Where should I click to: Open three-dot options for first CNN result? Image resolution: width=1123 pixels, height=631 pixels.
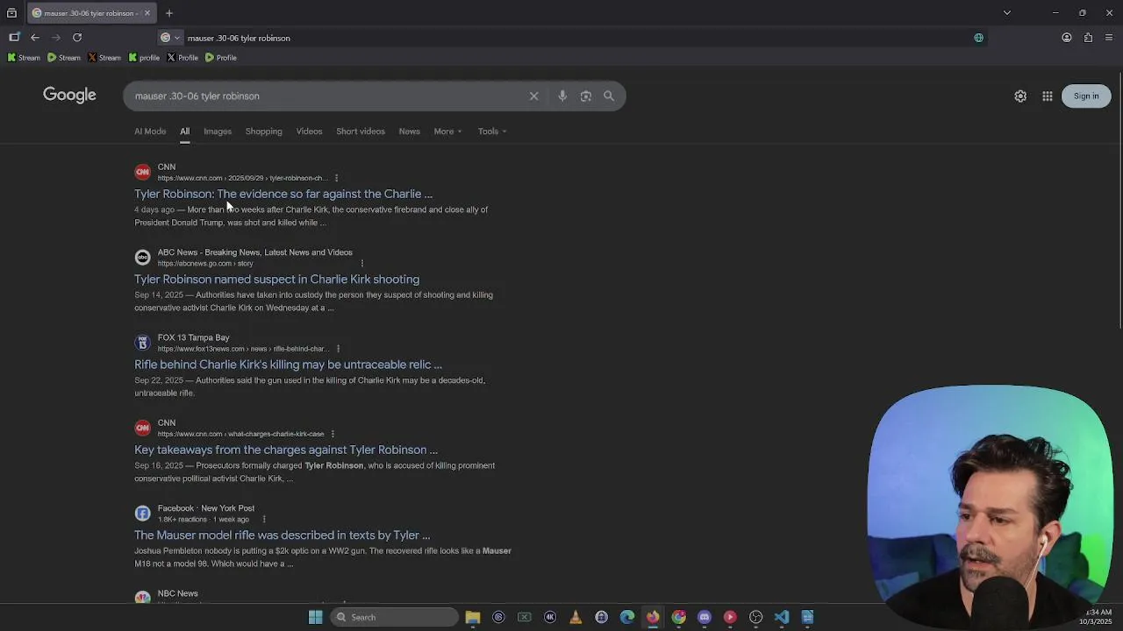[336, 178]
